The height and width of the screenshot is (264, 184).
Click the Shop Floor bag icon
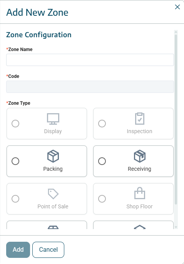(x=140, y=193)
